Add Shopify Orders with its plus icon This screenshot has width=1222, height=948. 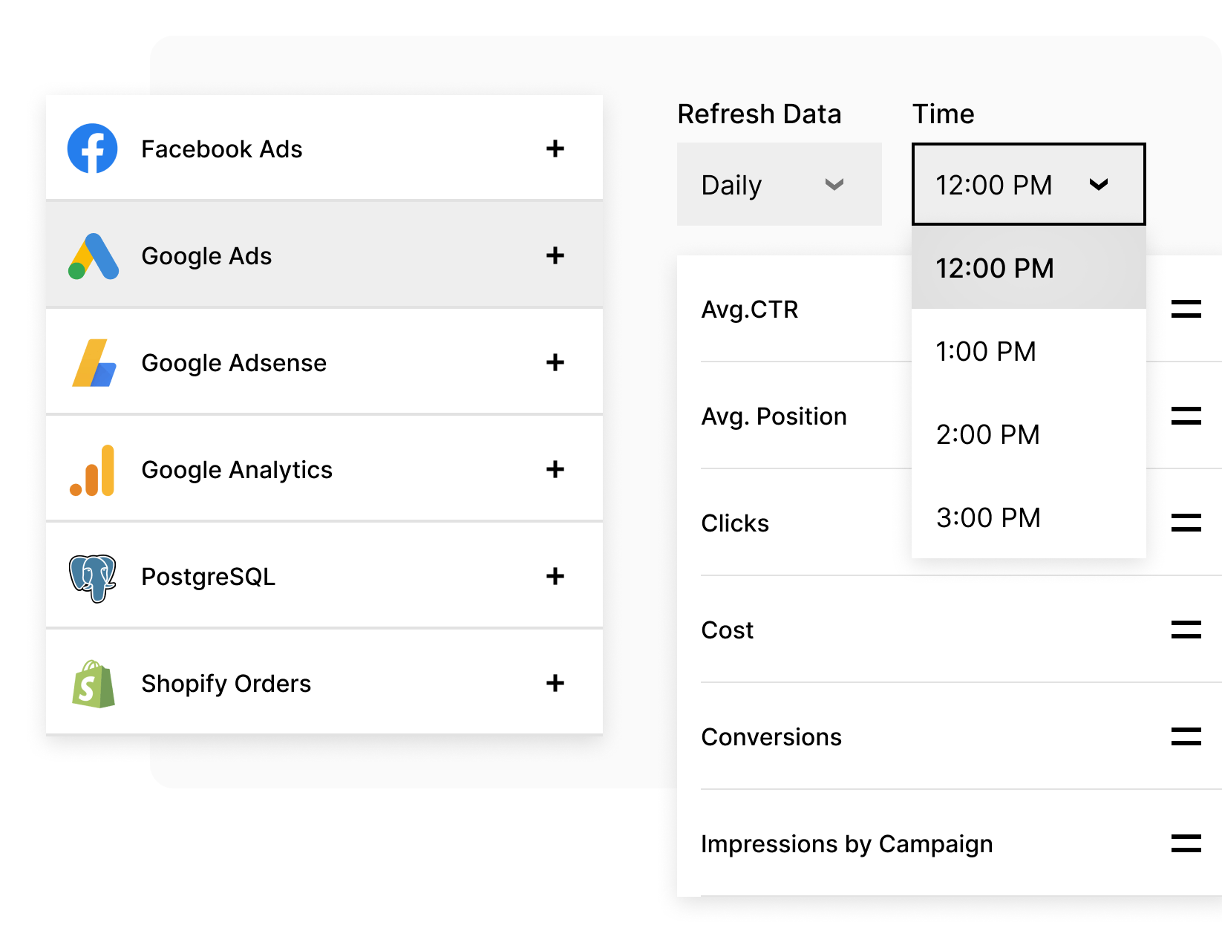[555, 683]
